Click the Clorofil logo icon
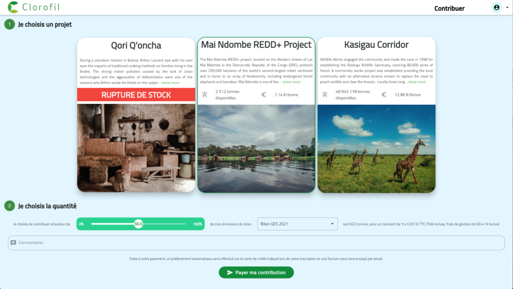 [x=14, y=7]
